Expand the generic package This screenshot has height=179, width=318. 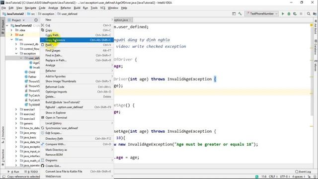[16, 123]
